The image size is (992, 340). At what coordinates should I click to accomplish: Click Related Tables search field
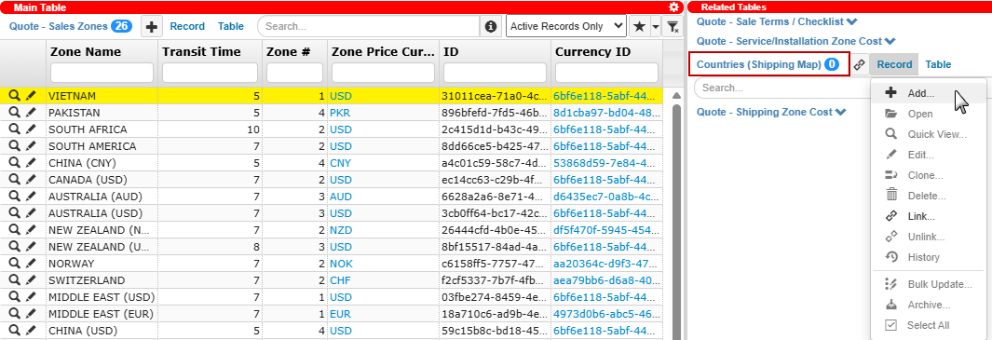click(782, 88)
